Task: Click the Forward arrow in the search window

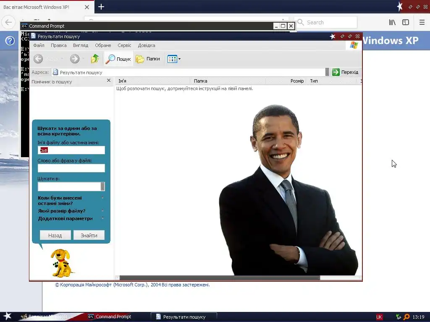Action: click(75, 59)
